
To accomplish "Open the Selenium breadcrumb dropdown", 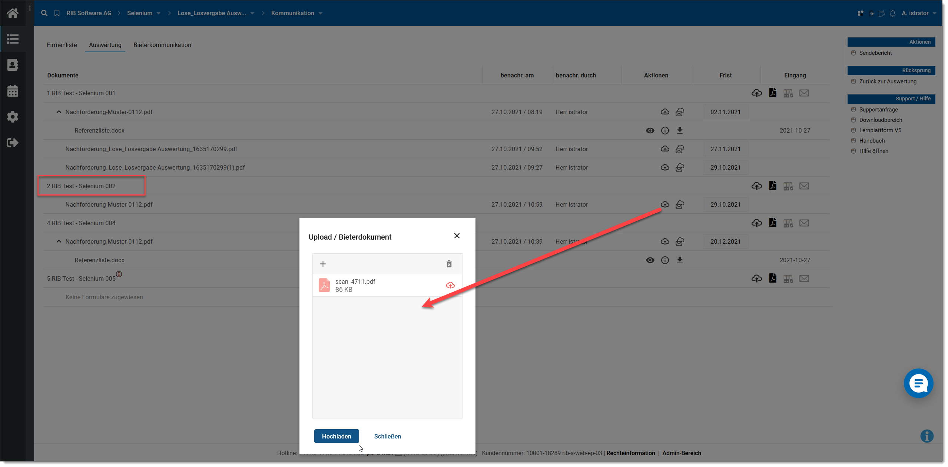I will 159,13.
